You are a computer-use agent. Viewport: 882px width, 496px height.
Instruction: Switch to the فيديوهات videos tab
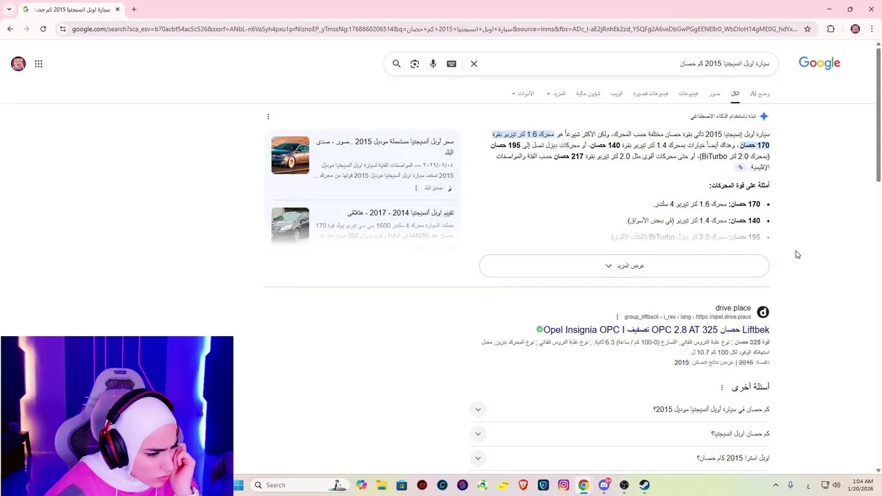tap(688, 94)
